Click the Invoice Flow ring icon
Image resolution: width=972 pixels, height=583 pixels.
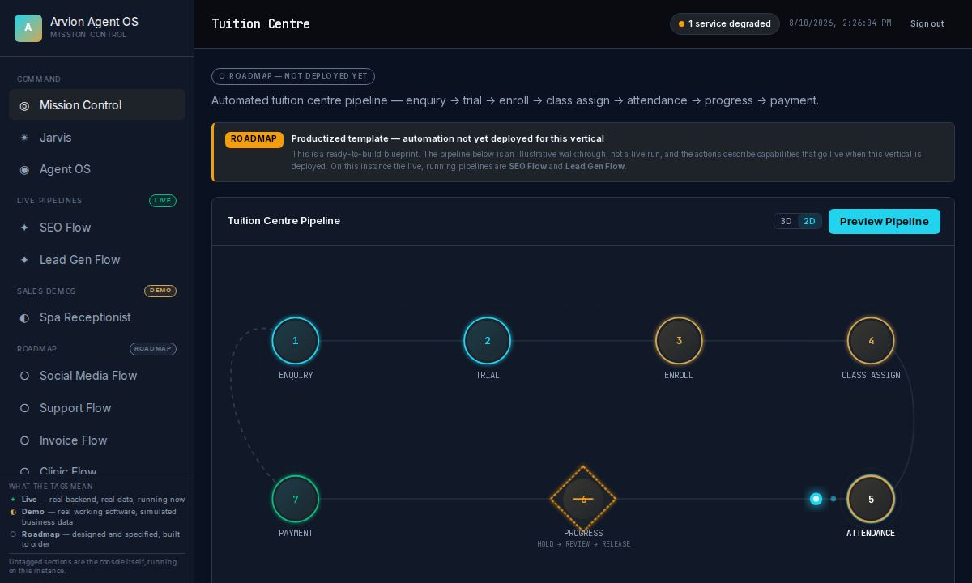[x=24, y=440]
